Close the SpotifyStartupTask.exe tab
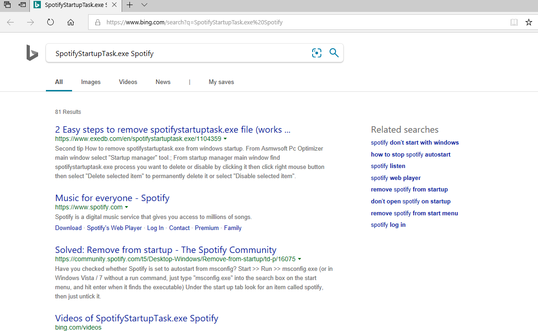Viewport: 538px width, 331px height. (x=114, y=5)
